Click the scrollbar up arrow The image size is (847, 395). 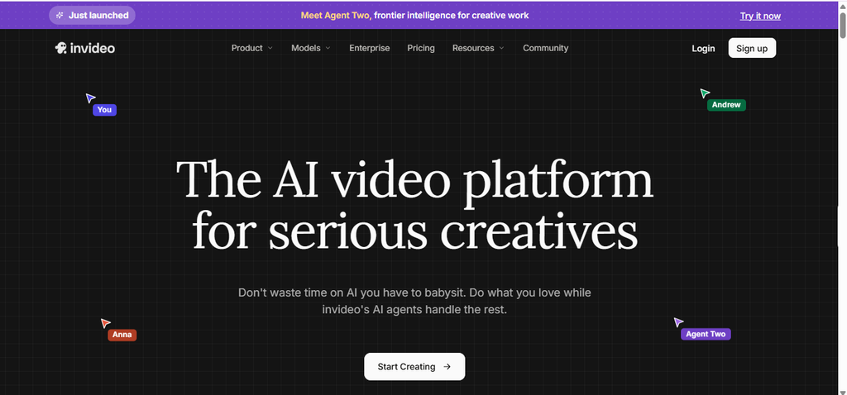(842, 6)
